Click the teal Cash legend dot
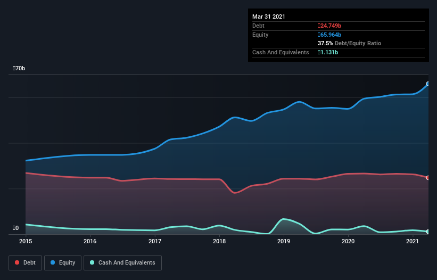The width and height of the screenshot is (437, 280). click(92, 262)
